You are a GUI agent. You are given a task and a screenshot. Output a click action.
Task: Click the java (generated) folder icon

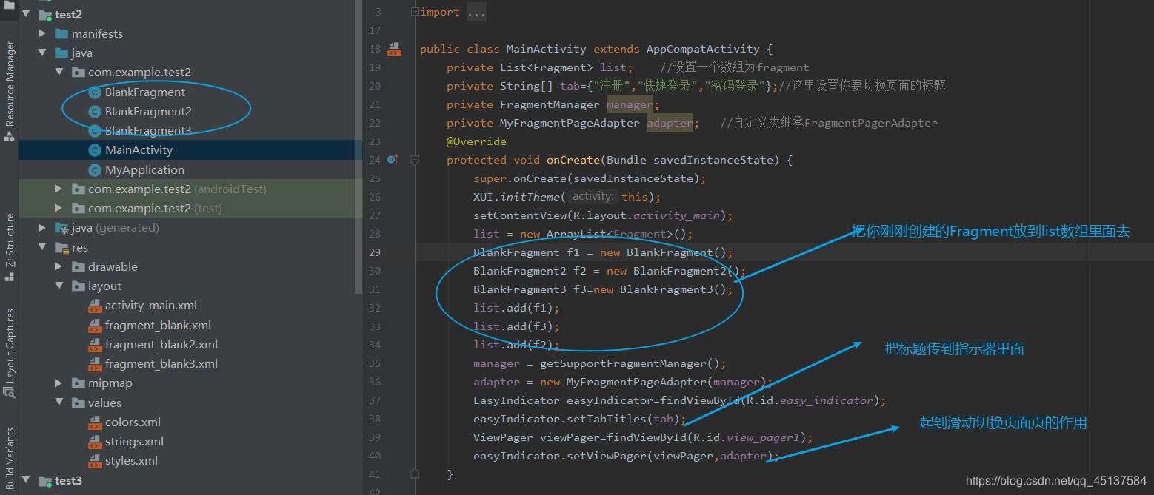pyautogui.click(x=61, y=227)
